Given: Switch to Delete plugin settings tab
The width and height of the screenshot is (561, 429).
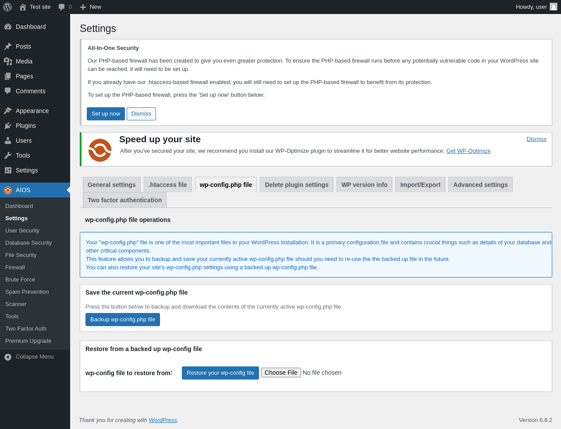Looking at the screenshot, I should pyautogui.click(x=297, y=185).
